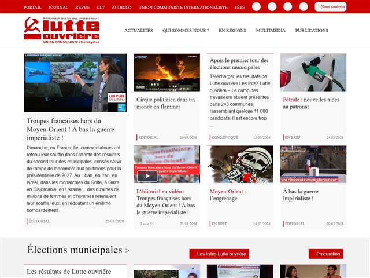Open the REVUE top bar link
Image resolution: width=370 pixels, height=278 pixels.
coord(82,8)
